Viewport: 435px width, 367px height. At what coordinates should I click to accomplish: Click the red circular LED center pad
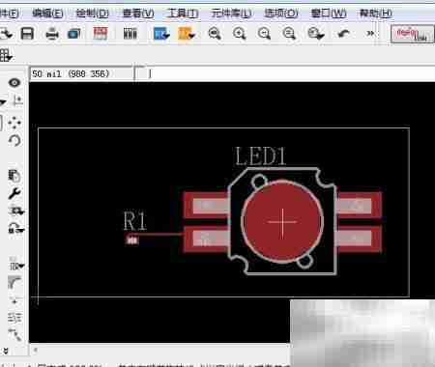tap(282, 222)
